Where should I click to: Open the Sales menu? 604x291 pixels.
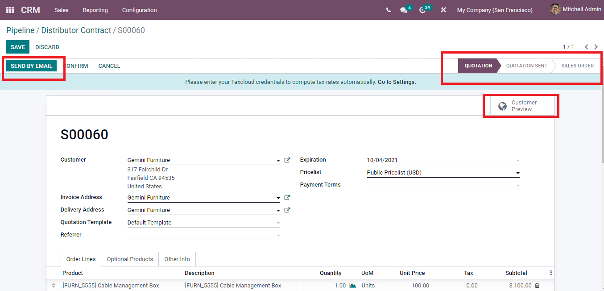point(62,10)
